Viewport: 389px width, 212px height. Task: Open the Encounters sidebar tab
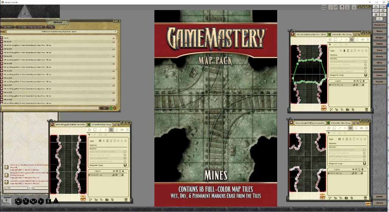coord(379,69)
